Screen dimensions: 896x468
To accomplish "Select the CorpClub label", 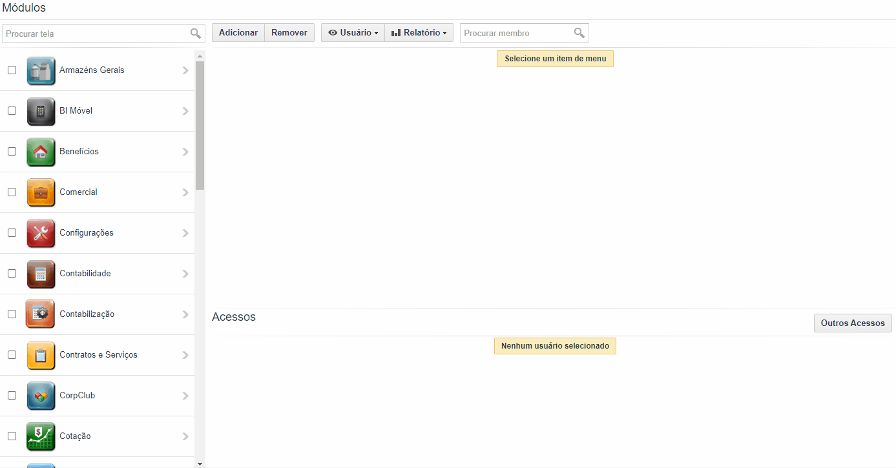I will (77, 396).
